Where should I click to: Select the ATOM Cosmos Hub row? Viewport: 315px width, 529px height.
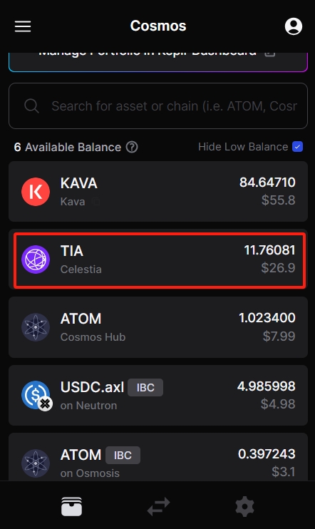[x=158, y=327]
